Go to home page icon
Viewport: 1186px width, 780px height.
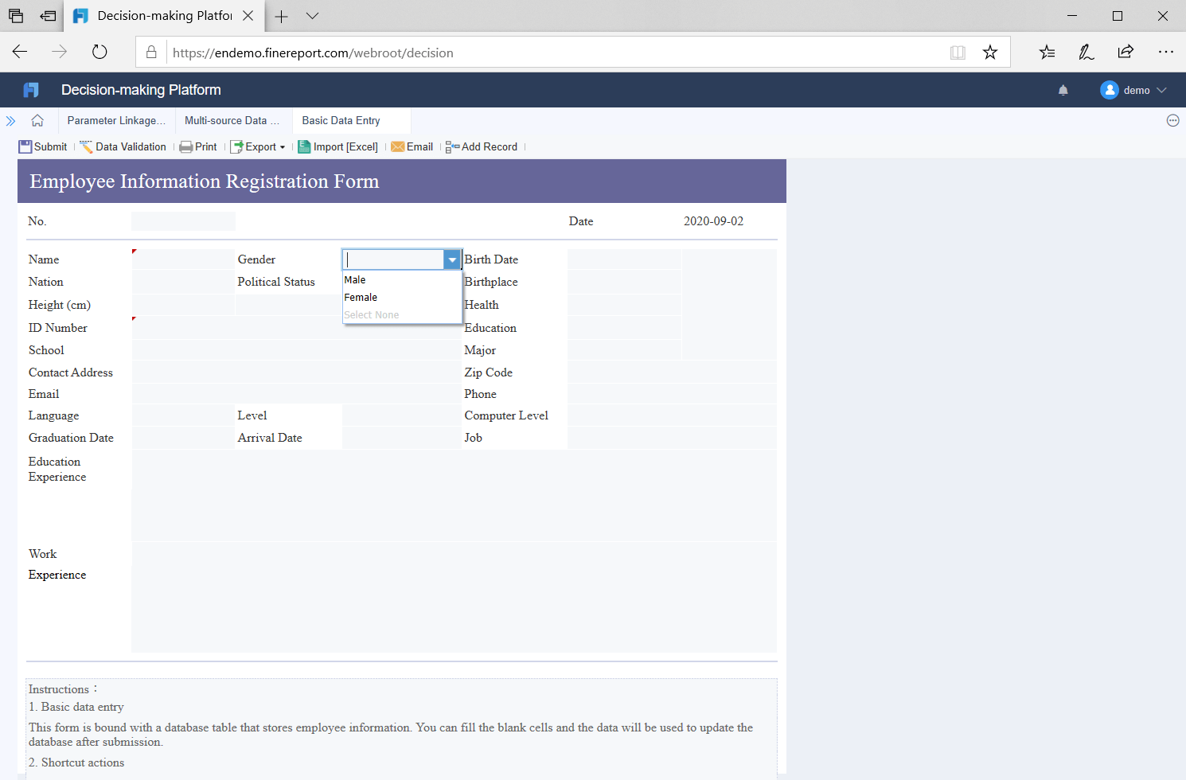pos(37,121)
